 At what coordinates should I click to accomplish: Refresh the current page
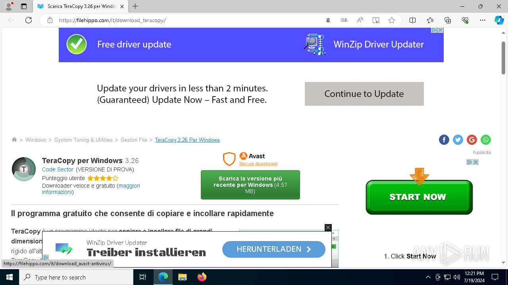click(29, 20)
